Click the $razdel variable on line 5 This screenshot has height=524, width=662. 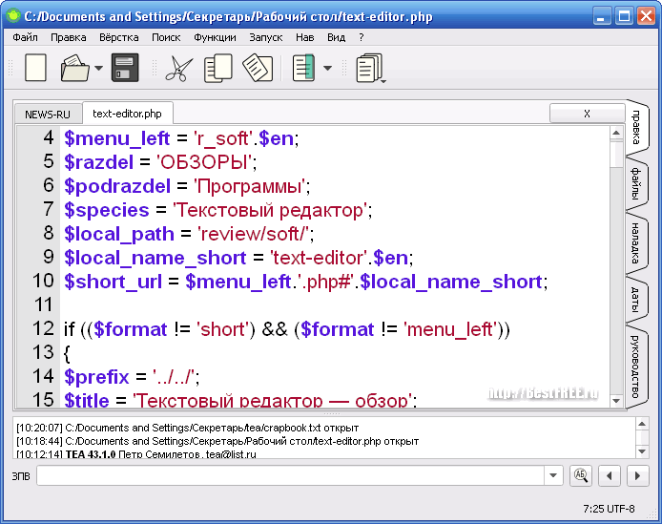click(x=99, y=162)
